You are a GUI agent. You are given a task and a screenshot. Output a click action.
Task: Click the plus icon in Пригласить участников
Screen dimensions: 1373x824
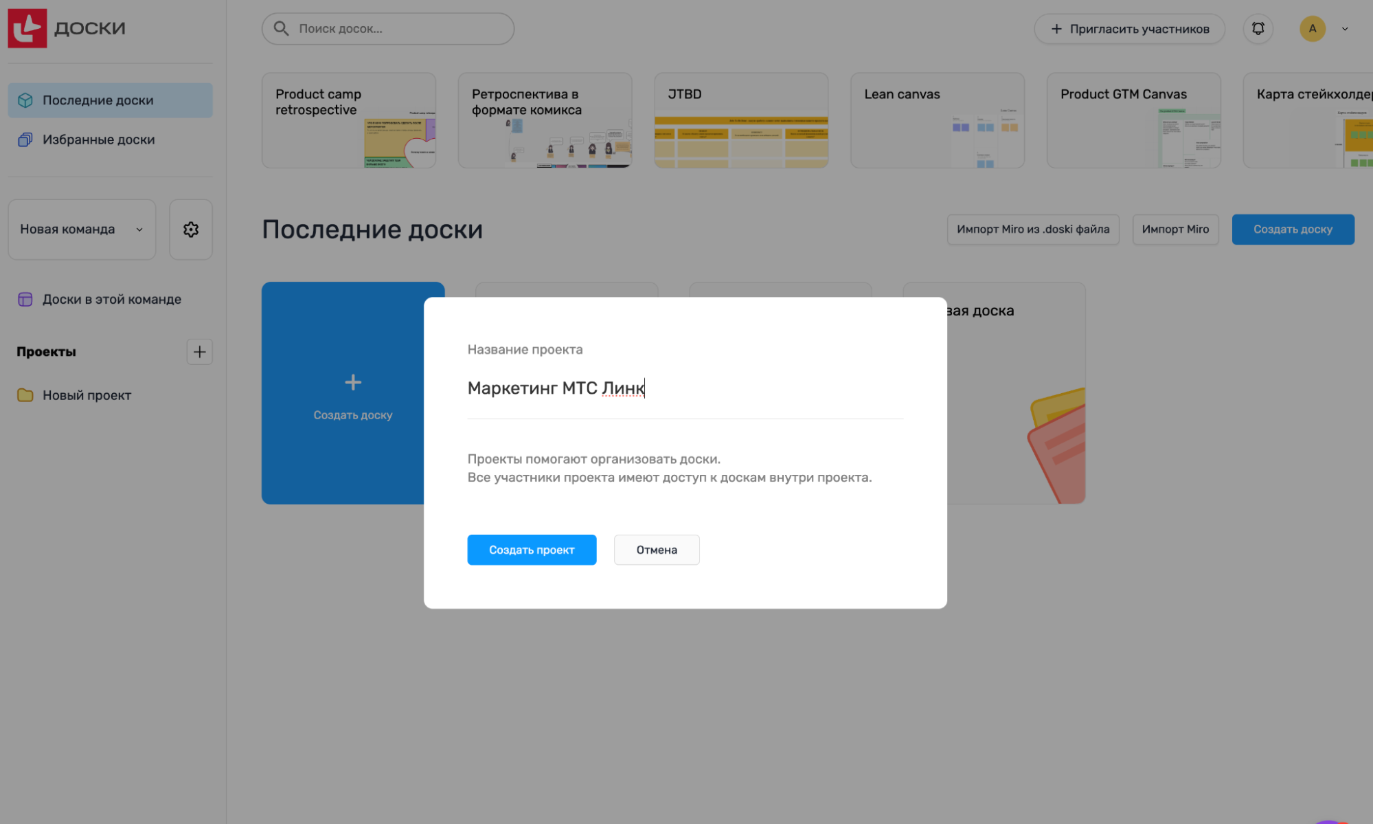point(1056,29)
